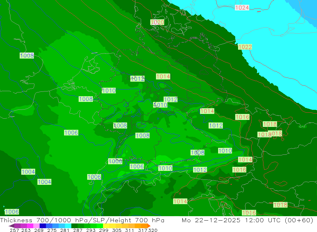Click the legend value 269
The width and height of the screenshot is (317, 232).
tap(39, 230)
